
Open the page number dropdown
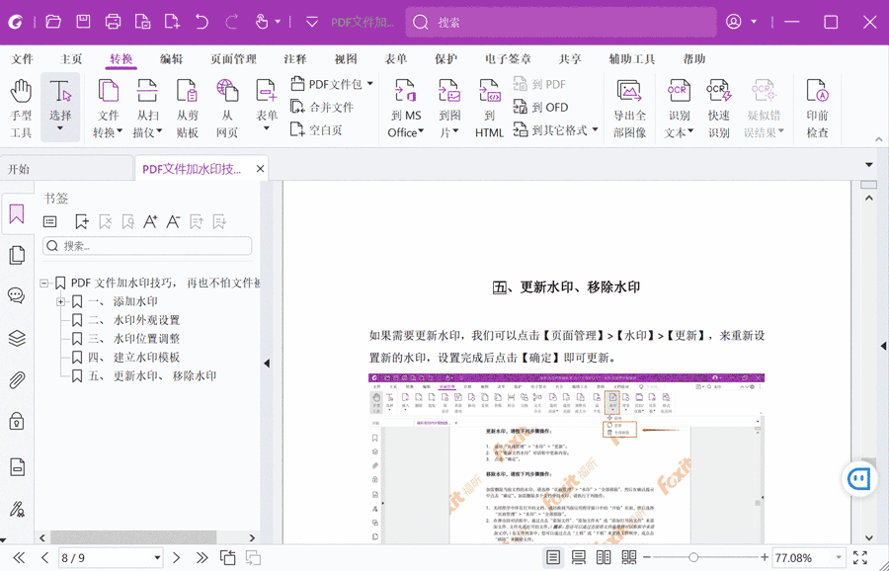157,558
